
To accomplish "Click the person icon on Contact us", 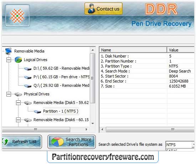I will pyautogui.click(x=91, y=9).
